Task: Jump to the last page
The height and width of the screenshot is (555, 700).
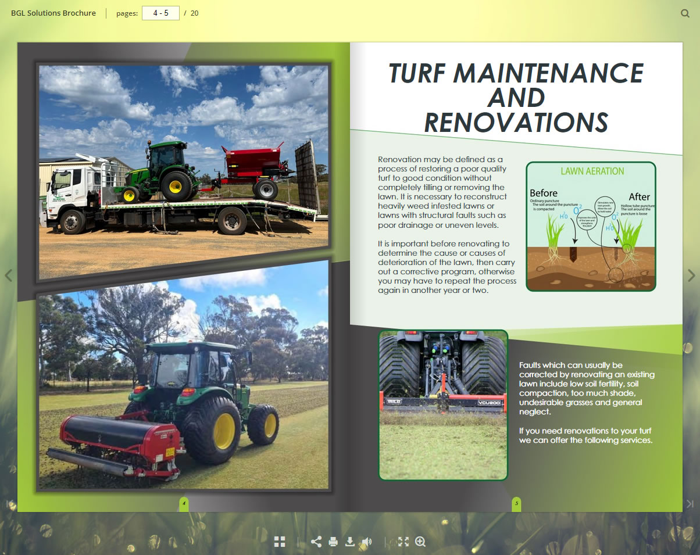Action: pos(690,504)
